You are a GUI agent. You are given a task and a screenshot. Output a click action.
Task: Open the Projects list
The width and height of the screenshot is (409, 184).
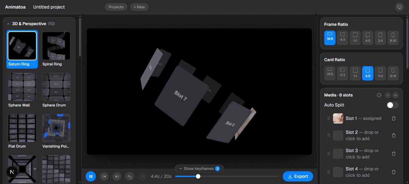pos(116,7)
